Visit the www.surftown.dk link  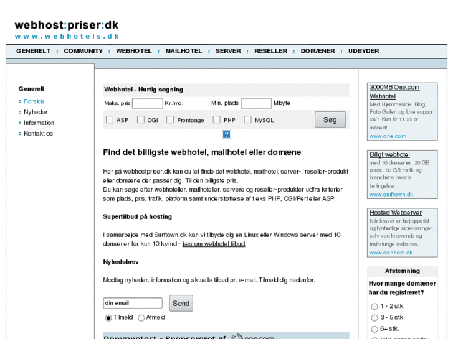click(391, 195)
